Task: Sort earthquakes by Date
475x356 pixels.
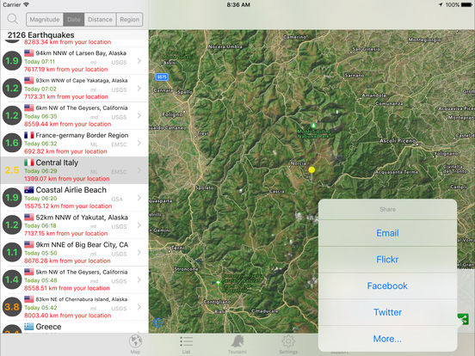Action: [x=74, y=20]
